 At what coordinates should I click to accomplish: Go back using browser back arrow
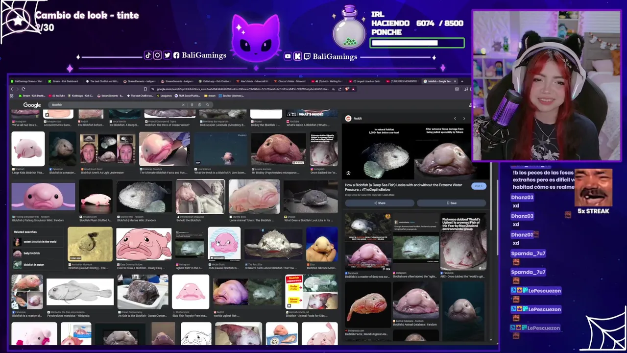coord(12,89)
